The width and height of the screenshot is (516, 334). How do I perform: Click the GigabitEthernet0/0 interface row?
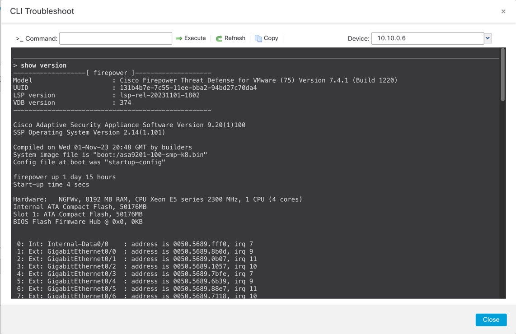click(135, 251)
